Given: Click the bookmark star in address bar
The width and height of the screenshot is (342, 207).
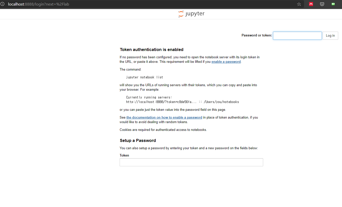Looking at the screenshot, I should [x=299, y=4].
